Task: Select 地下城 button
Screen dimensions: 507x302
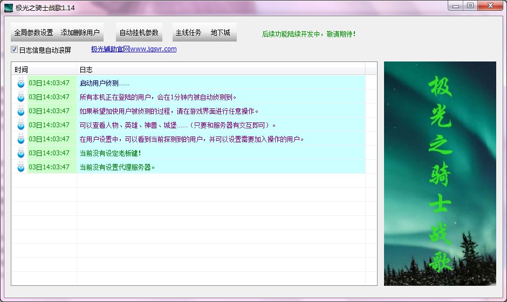Action: point(221,32)
